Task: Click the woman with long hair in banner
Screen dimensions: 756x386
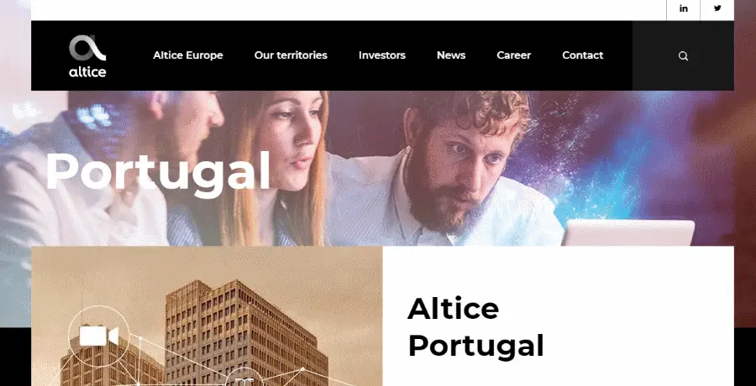Action: (x=280, y=169)
